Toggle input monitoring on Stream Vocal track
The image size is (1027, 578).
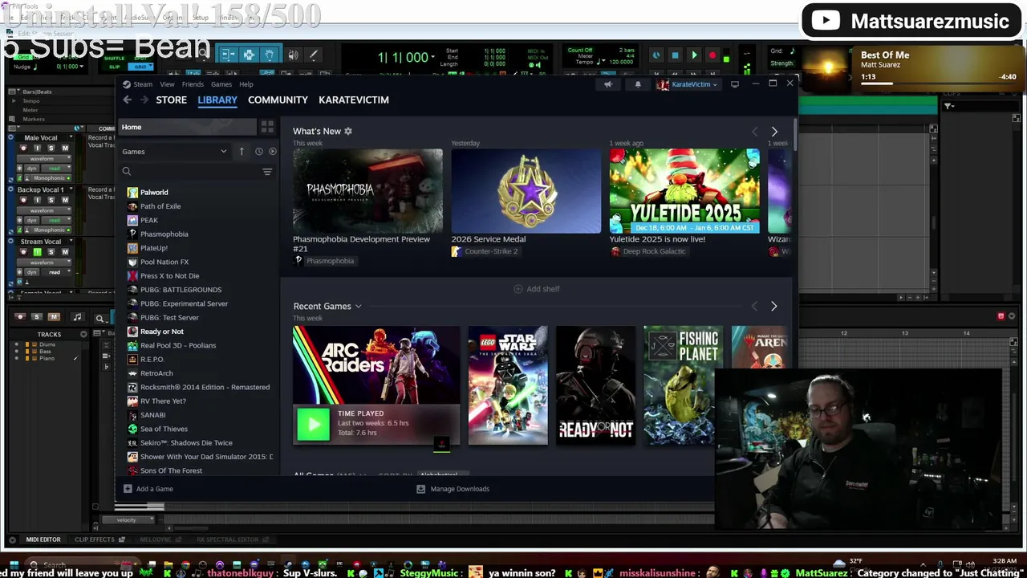(x=37, y=252)
